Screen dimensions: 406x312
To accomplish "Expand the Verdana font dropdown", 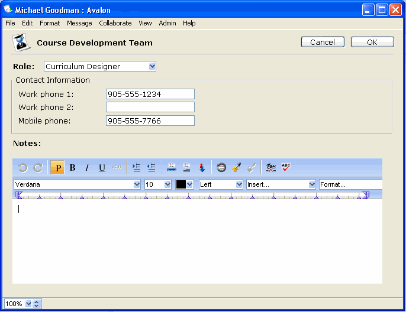I will (137, 184).
